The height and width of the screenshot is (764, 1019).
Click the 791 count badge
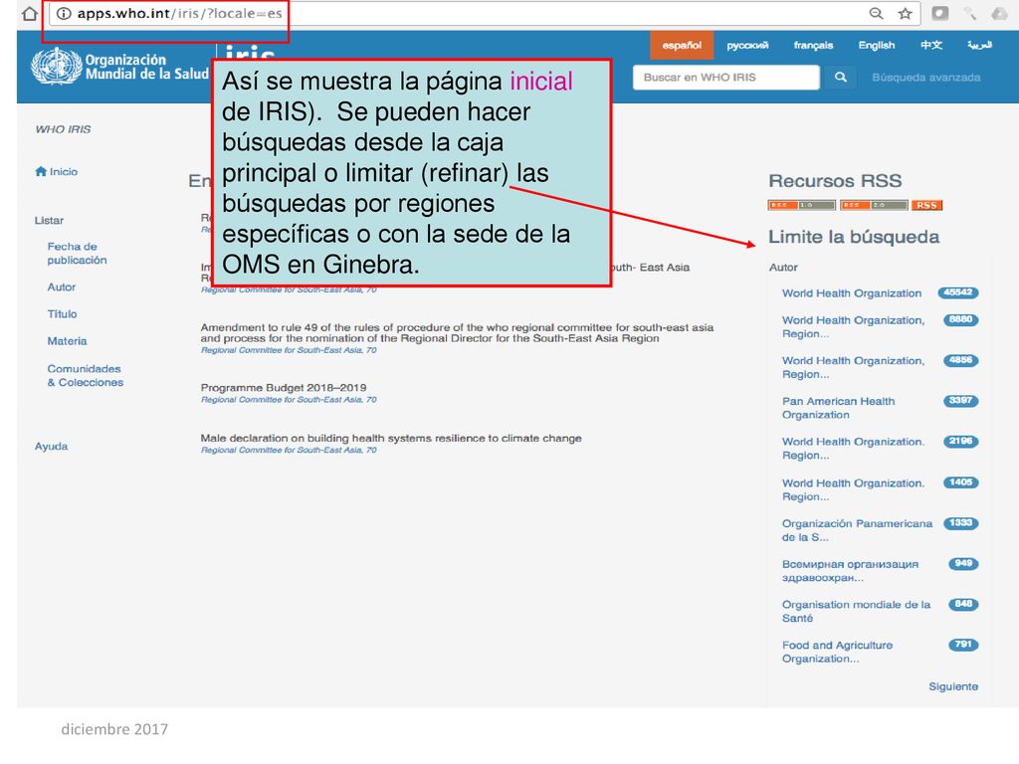963,645
